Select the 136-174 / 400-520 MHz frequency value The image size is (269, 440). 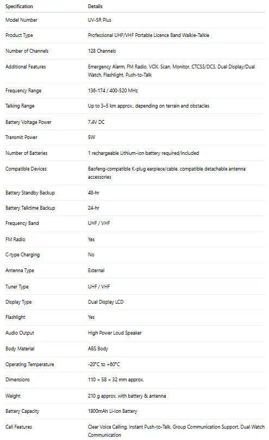click(113, 91)
